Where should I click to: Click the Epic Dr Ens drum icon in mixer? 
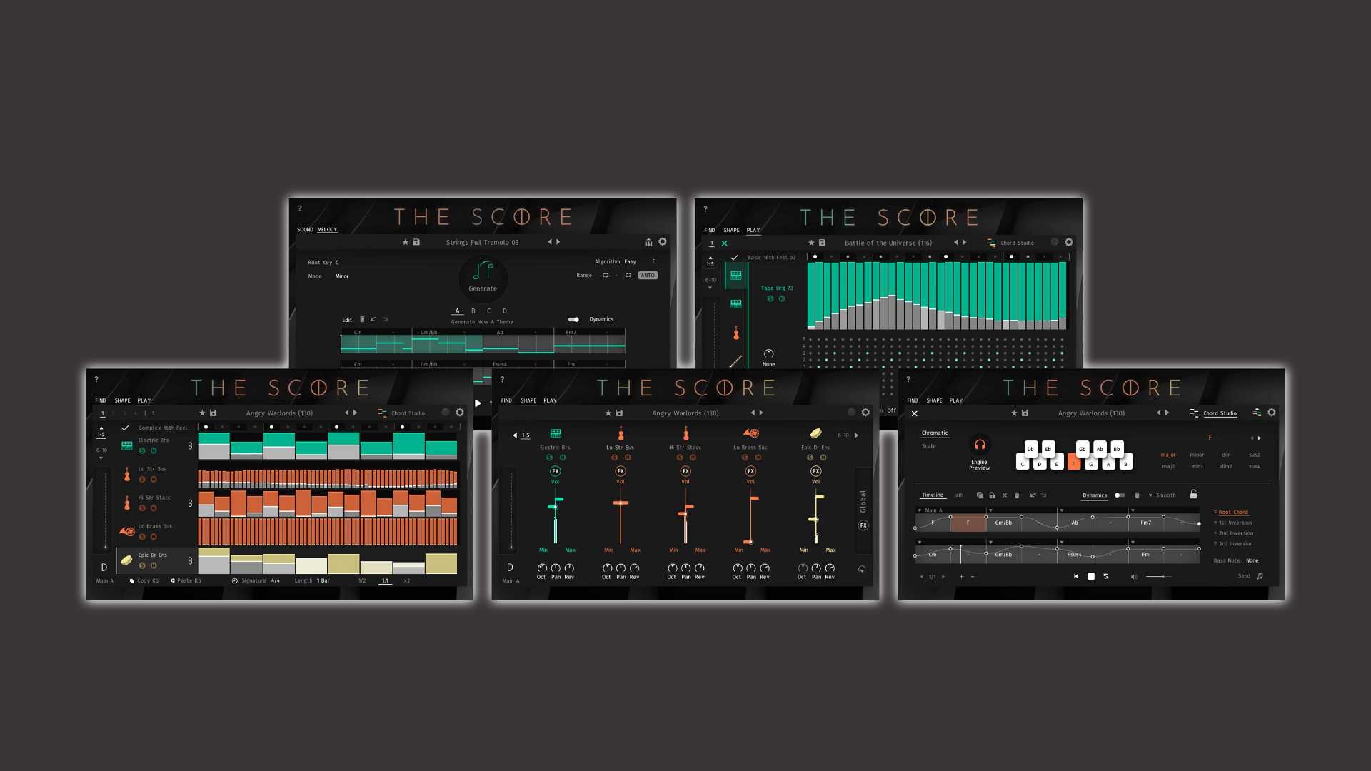815,433
